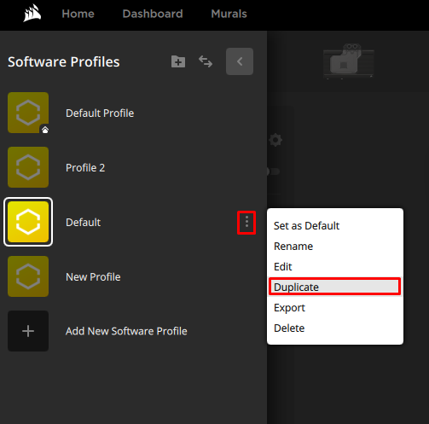Open the Home tab
429x424 pixels.
[x=78, y=14]
